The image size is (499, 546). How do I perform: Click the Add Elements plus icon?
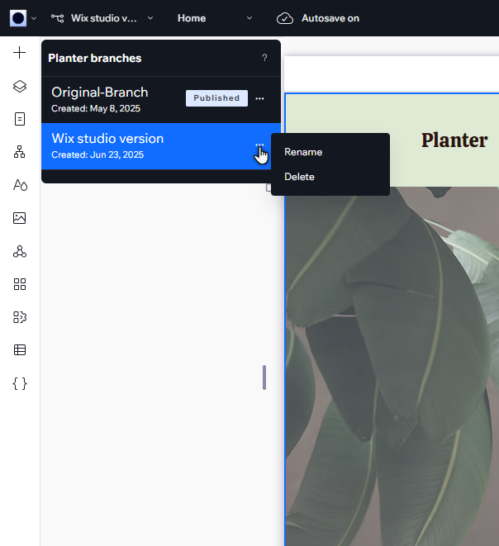(x=20, y=53)
